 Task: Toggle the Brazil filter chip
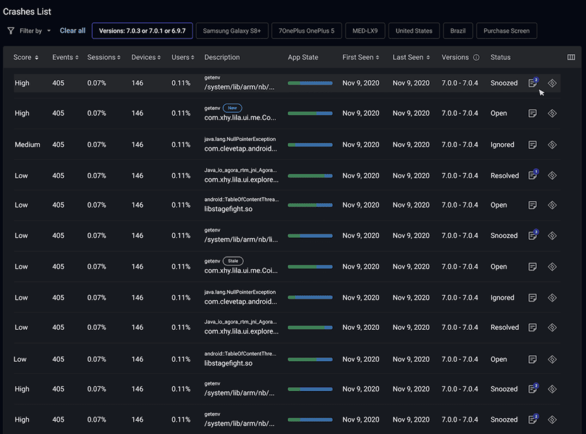pos(457,31)
